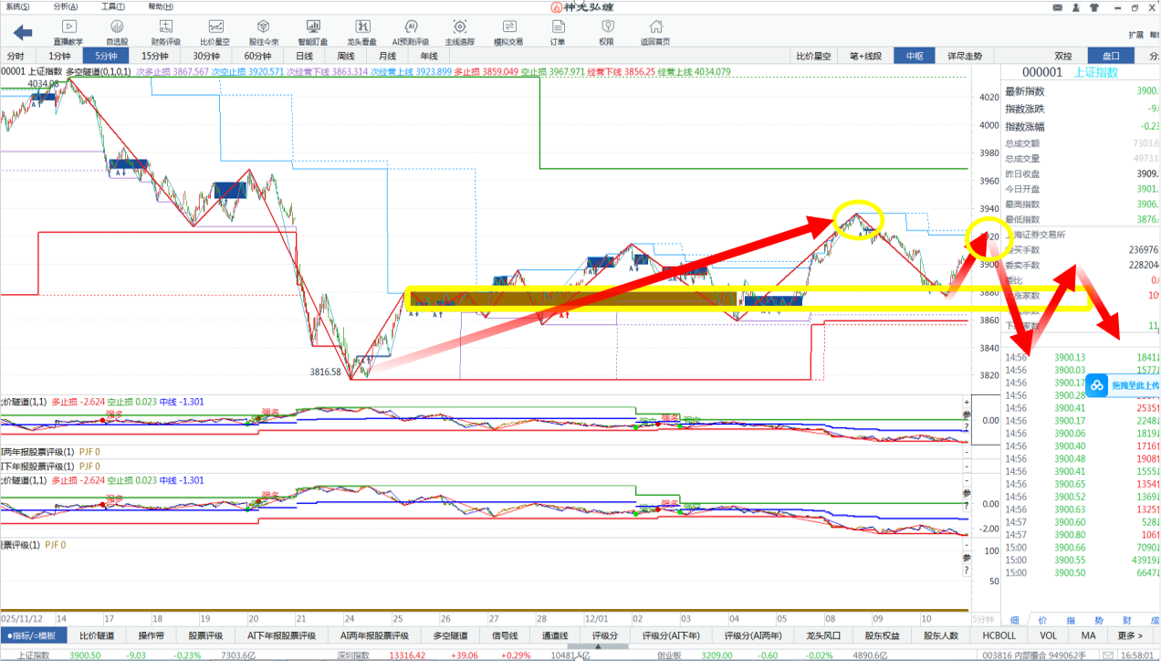Open 模拟交易 simulated trading icon
Viewport: 1161px width, 661px height.
[508, 32]
